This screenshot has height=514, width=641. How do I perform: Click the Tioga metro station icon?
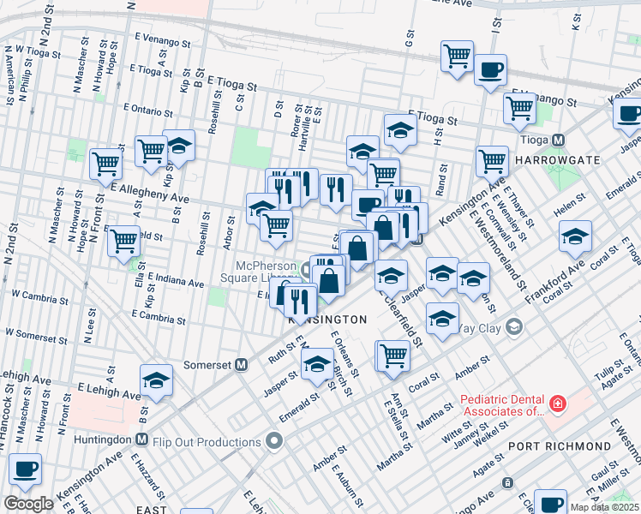click(x=558, y=140)
